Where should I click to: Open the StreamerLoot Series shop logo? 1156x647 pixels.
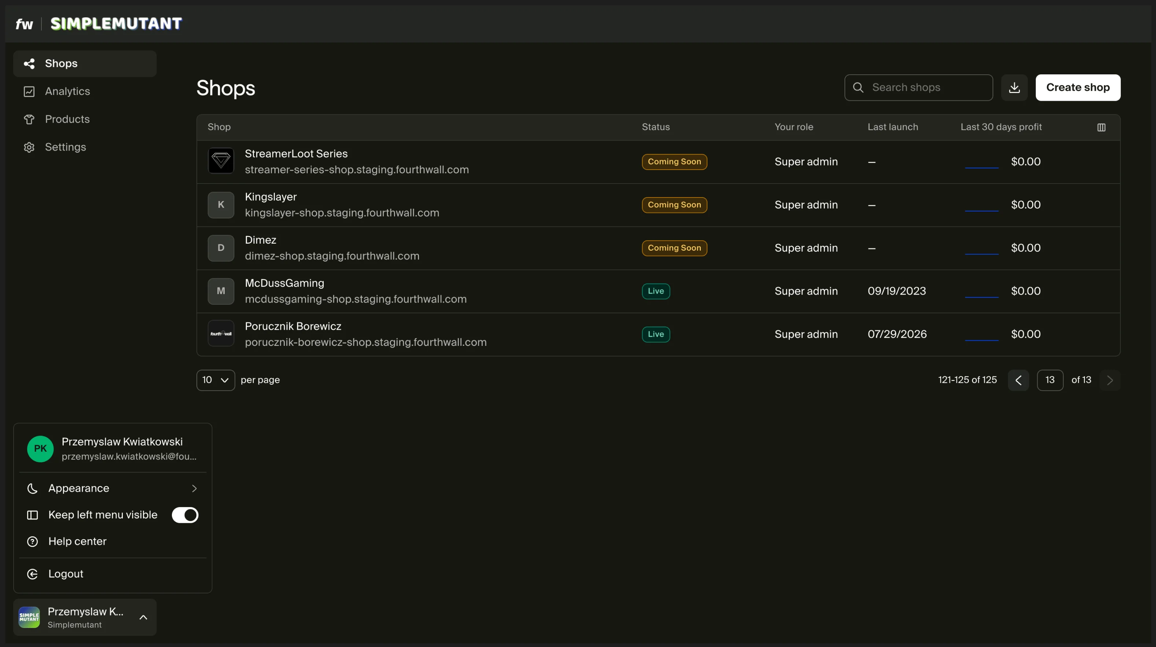click(x=221, y=160)
